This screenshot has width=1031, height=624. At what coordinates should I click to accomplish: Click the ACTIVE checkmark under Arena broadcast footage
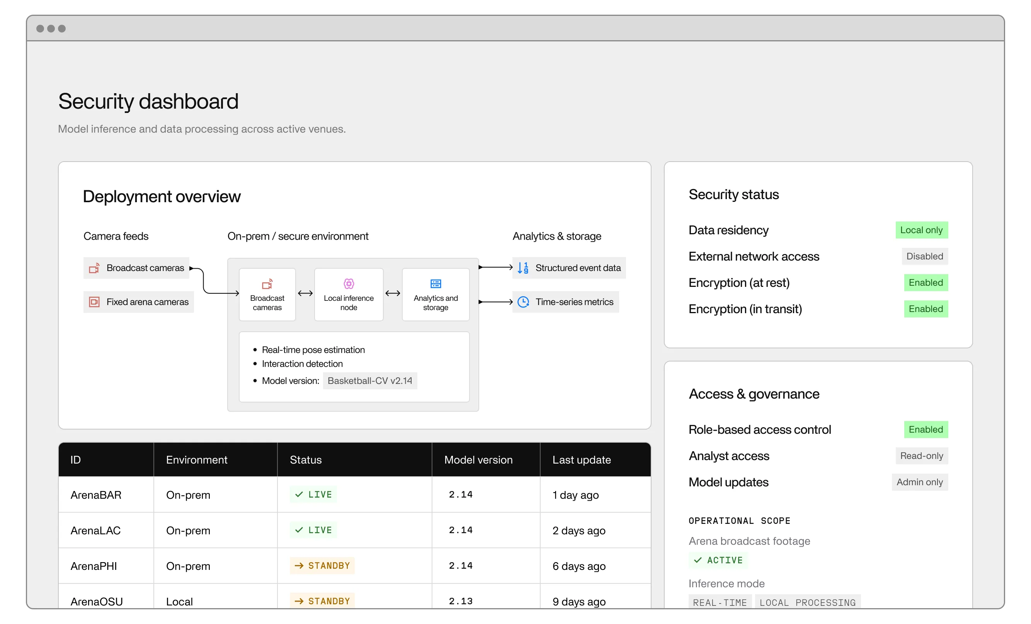pos(697,560)
